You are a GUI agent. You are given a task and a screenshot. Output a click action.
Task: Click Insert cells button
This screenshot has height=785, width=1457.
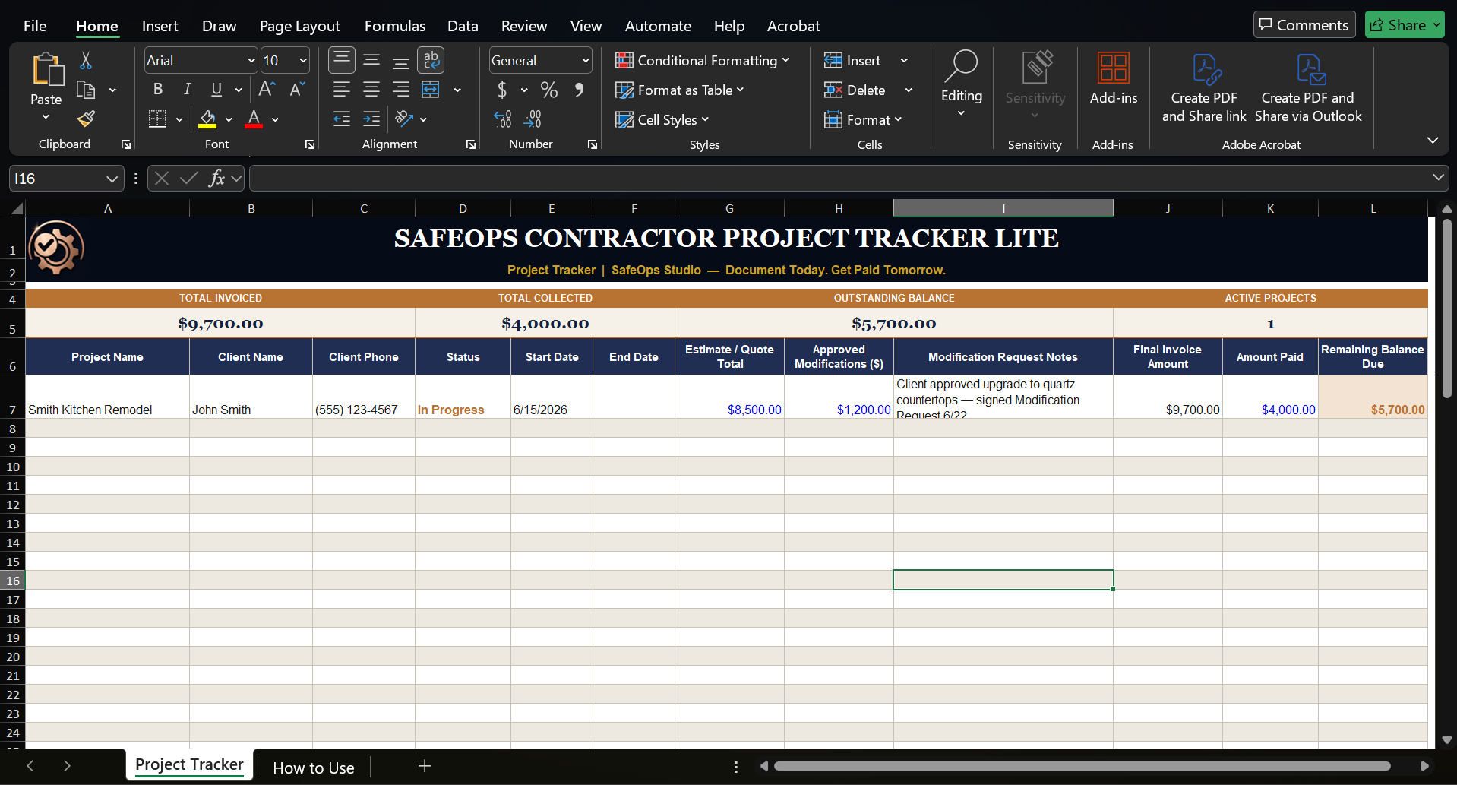point(852,60)
